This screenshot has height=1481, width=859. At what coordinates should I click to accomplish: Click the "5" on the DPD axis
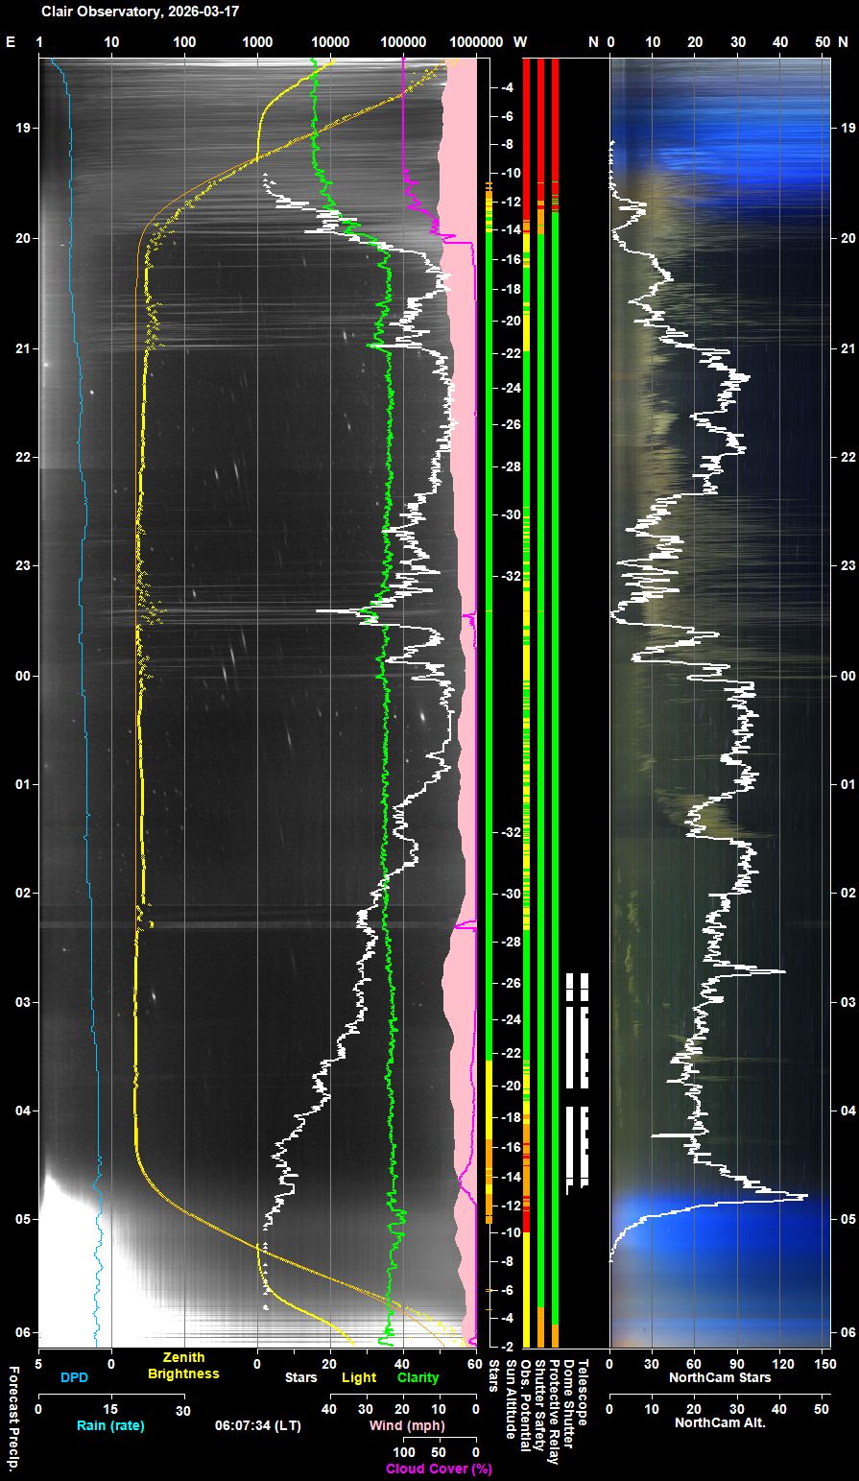pos(38,1363)
